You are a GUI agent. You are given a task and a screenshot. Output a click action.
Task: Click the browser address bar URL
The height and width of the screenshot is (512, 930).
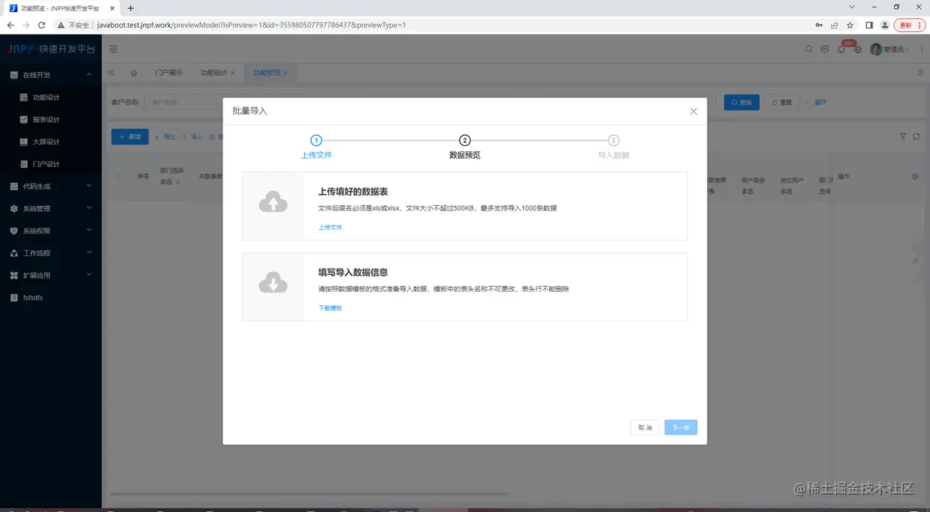[252, 25]
